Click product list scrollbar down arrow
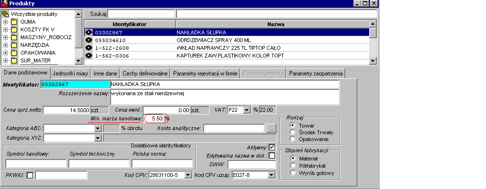The width and height of the screenshot is (486, 189). coord(373,61)
